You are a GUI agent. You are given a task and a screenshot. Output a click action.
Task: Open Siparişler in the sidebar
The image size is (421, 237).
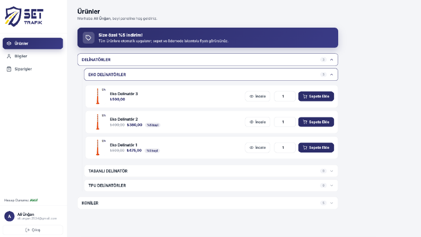(x=33, y=69)
